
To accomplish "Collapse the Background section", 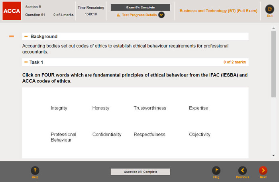I will [x=26, y=36].
